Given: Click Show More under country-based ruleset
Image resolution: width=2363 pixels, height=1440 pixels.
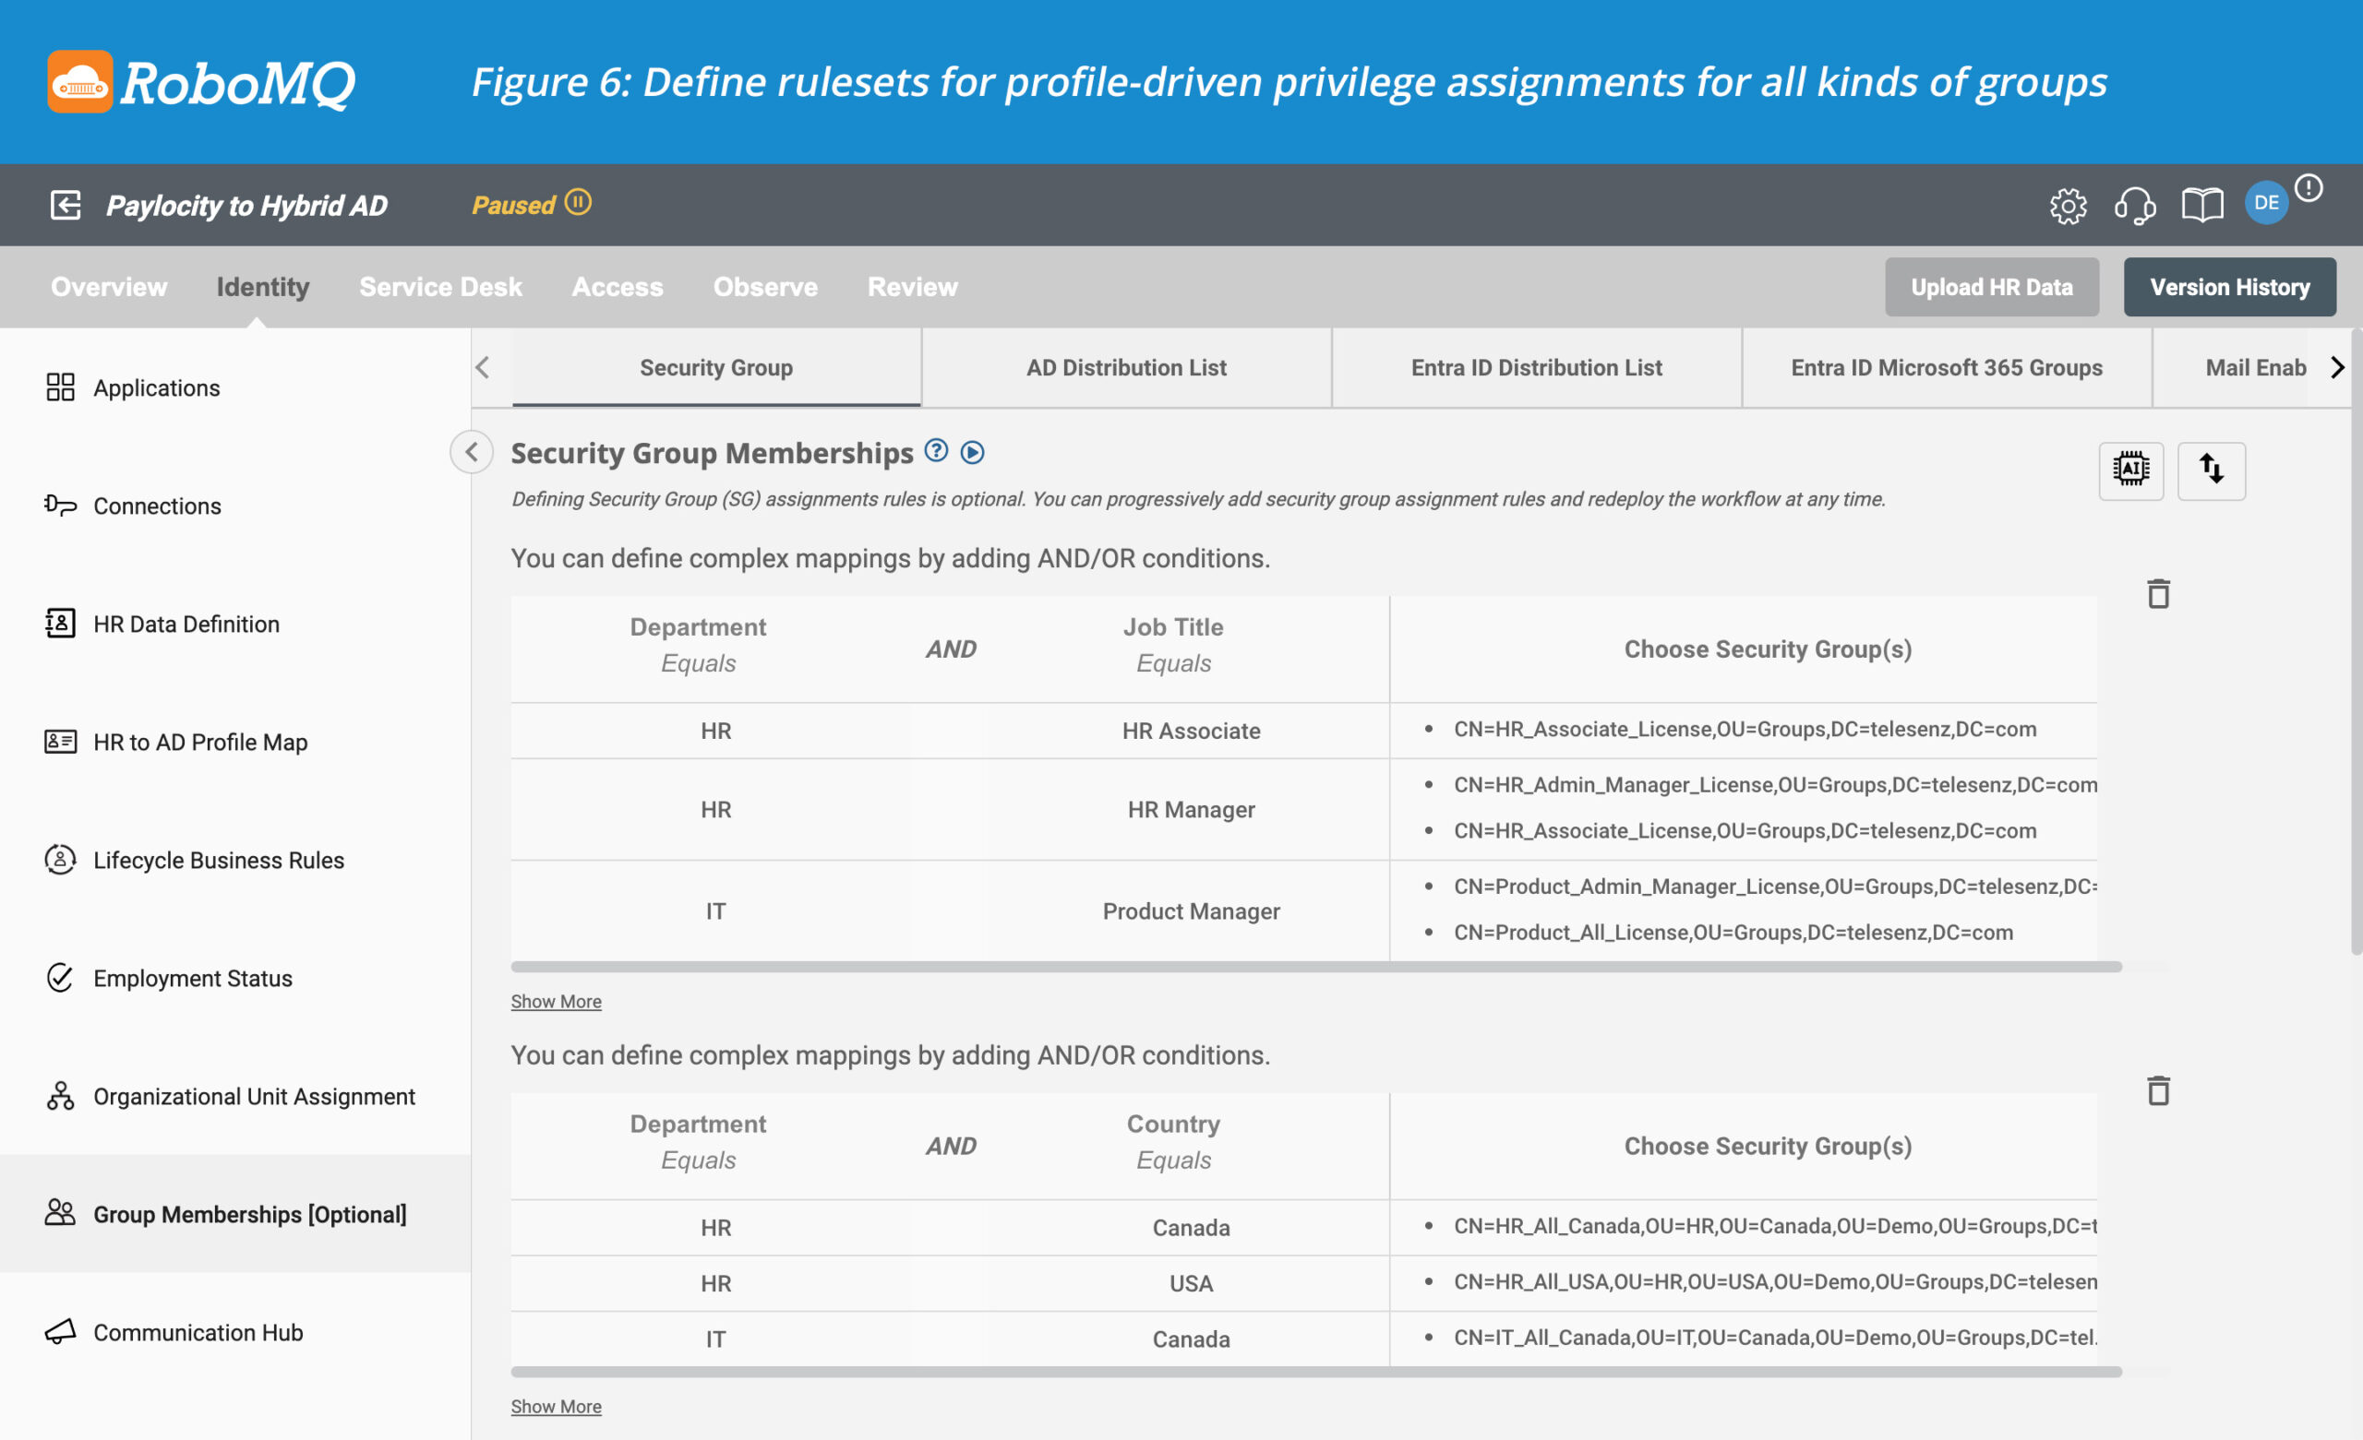Looking at the screenshot, I should (x=556, y=1403).
